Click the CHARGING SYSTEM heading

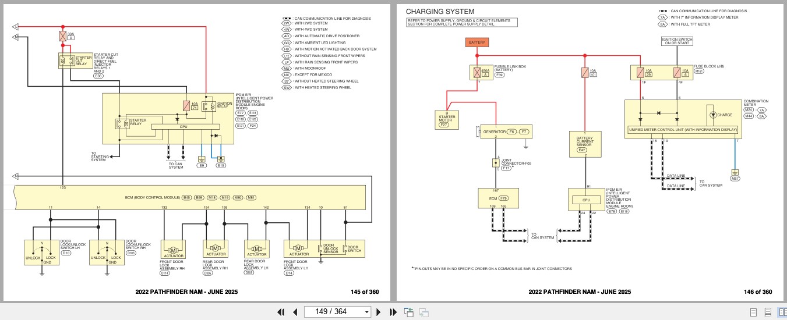pyautogui.click(x=440, y=11)
